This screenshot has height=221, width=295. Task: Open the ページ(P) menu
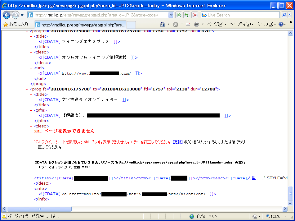[217, 24]
